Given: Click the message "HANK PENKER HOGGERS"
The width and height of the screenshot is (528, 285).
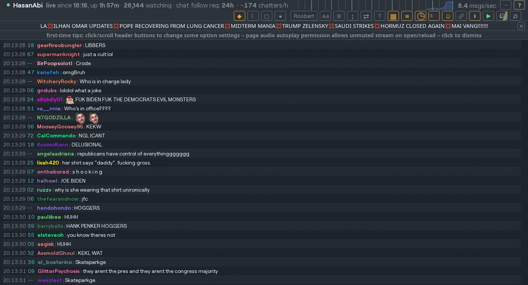Looking at the screenshot, I should (x=97, y=226).
